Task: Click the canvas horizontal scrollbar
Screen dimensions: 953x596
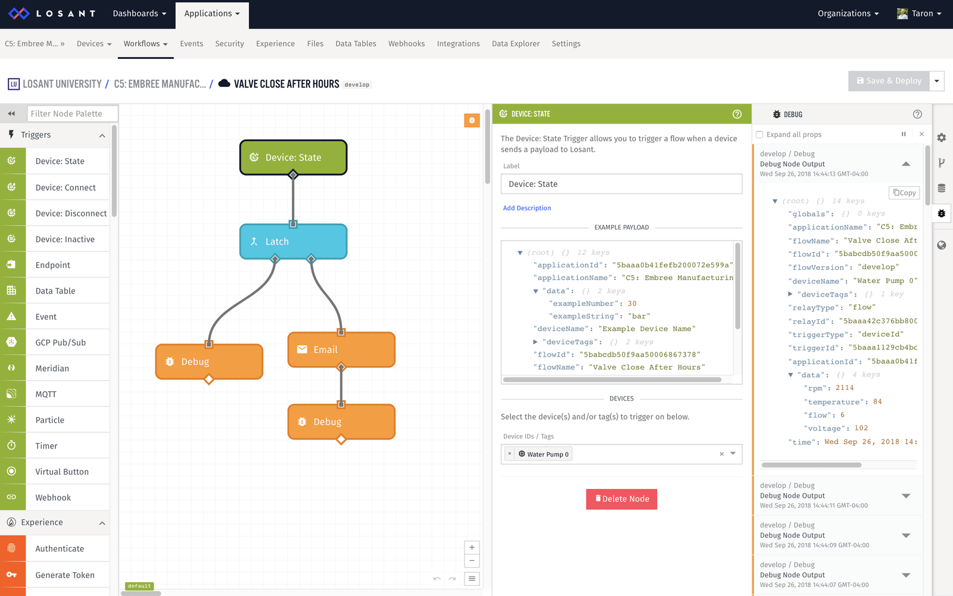Action: (x=141, y=593)
